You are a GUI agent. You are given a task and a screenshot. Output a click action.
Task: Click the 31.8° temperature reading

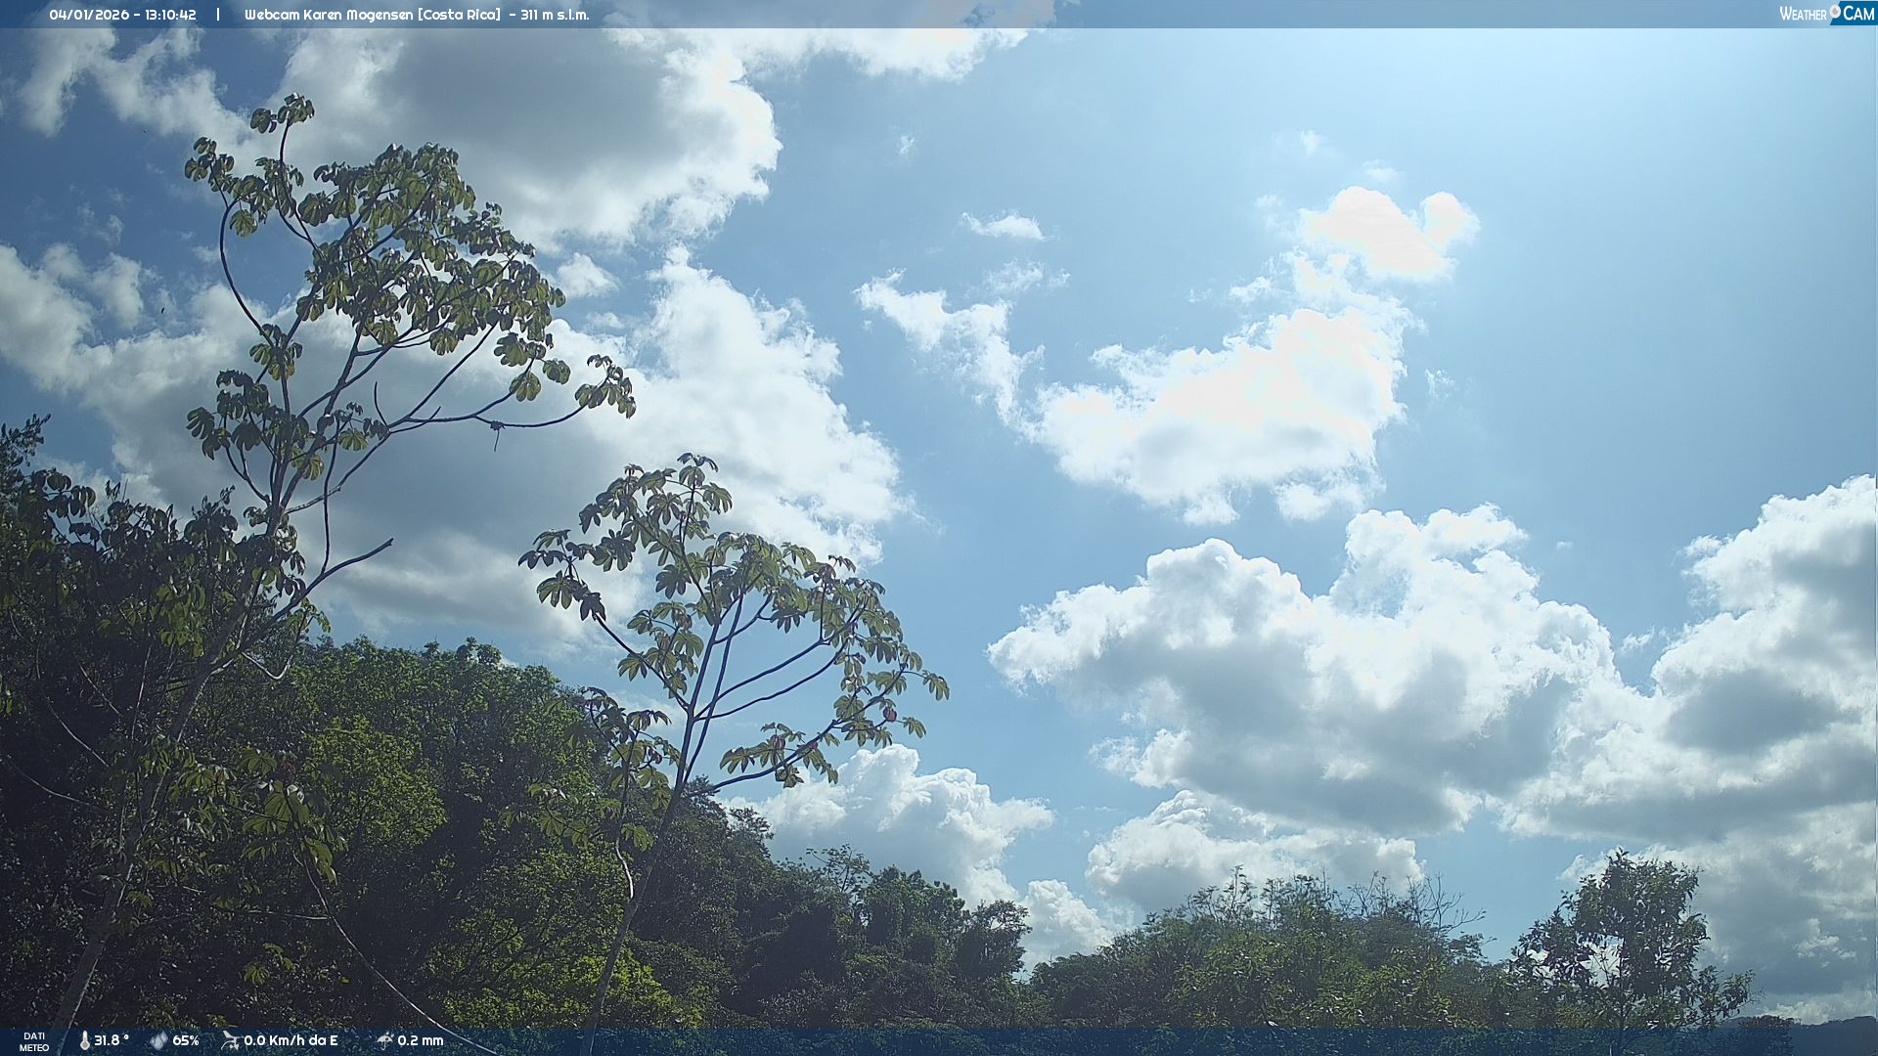[111, 1040]
